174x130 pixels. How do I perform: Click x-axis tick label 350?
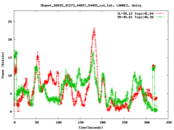point(169,122)
